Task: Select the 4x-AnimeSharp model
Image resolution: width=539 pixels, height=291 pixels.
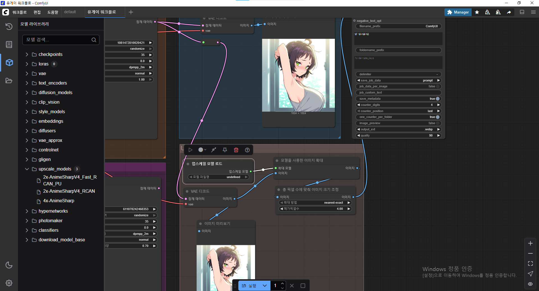Action: (x=59, y=201)
